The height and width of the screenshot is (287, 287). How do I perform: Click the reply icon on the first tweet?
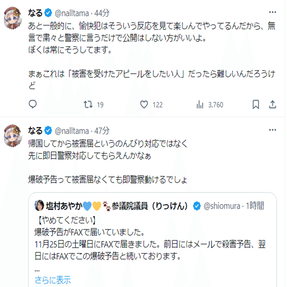33,105
